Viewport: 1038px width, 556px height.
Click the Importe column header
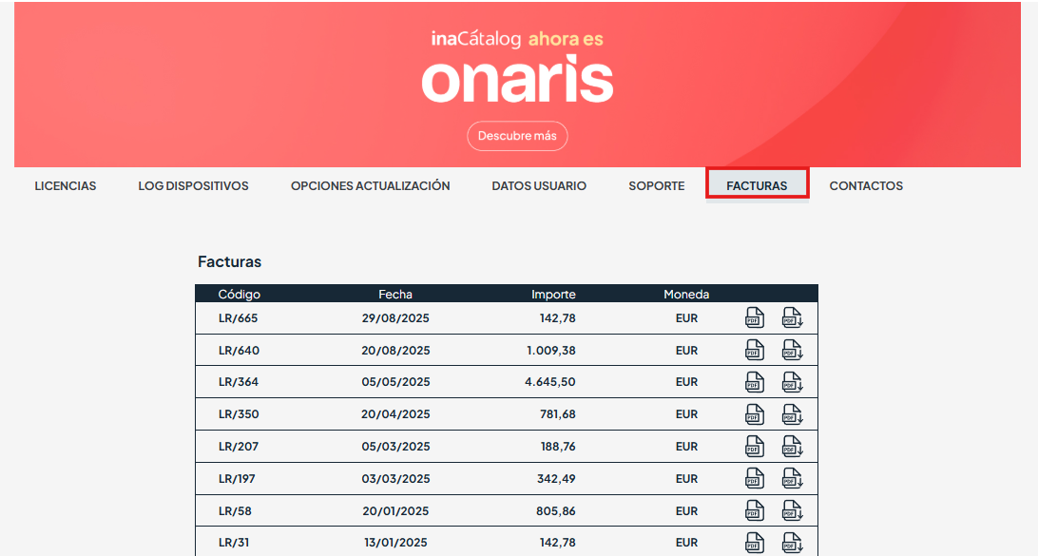pos(553,294)
